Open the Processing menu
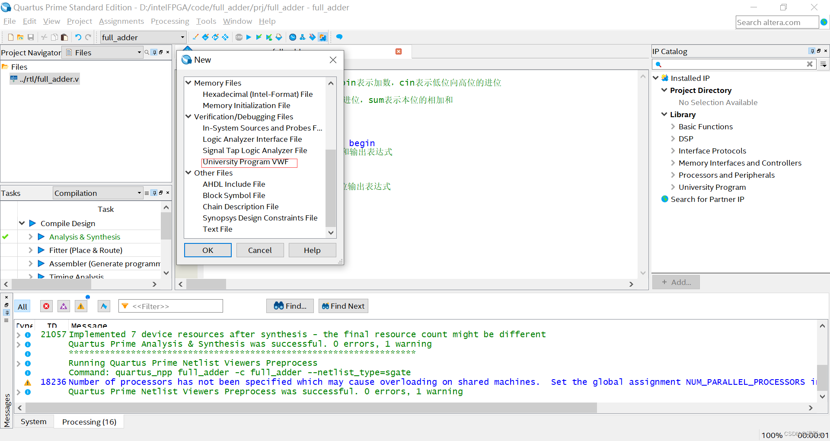830x441 pixels. 170,21
